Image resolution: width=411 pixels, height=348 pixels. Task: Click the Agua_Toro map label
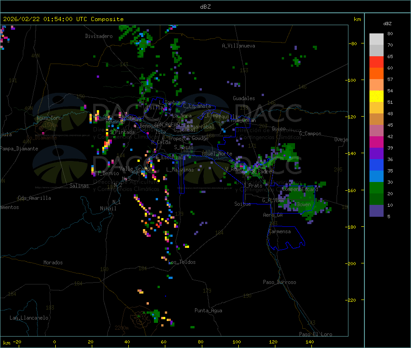point(49,118)
